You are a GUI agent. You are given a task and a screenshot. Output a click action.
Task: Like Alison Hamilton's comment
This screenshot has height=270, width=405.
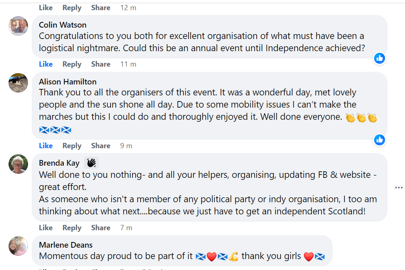coord(46,146)
